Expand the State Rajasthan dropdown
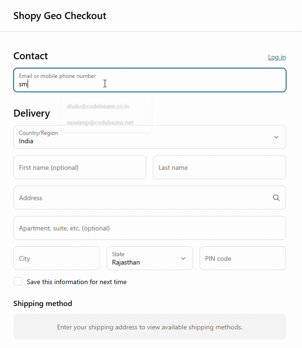The image size is (302, 348). (x=150, y=258)
